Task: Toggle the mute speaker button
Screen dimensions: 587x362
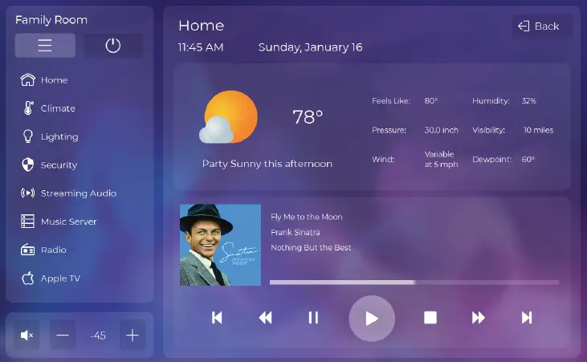Action: coord(26,335)
